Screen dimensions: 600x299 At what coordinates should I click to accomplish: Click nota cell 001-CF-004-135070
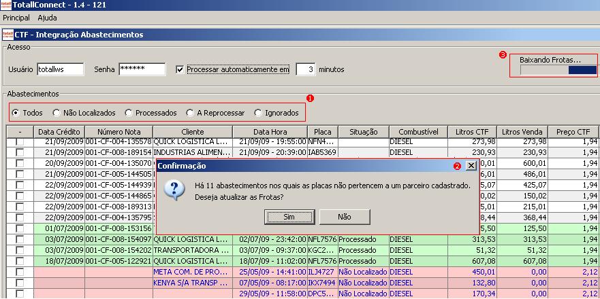point(119,164)
